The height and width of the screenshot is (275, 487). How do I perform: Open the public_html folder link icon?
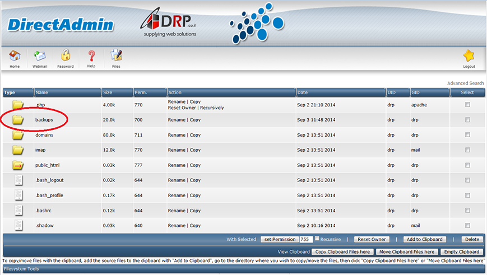18,165
